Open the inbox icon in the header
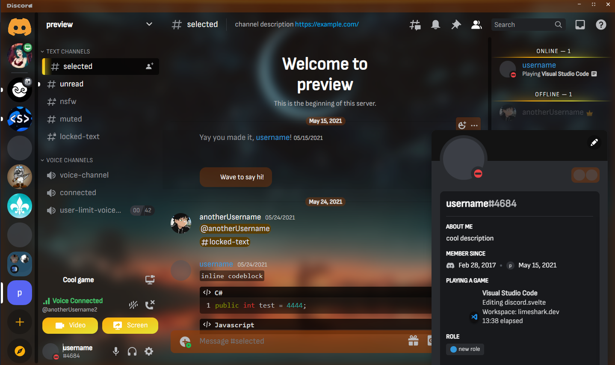 pos(580,24)
